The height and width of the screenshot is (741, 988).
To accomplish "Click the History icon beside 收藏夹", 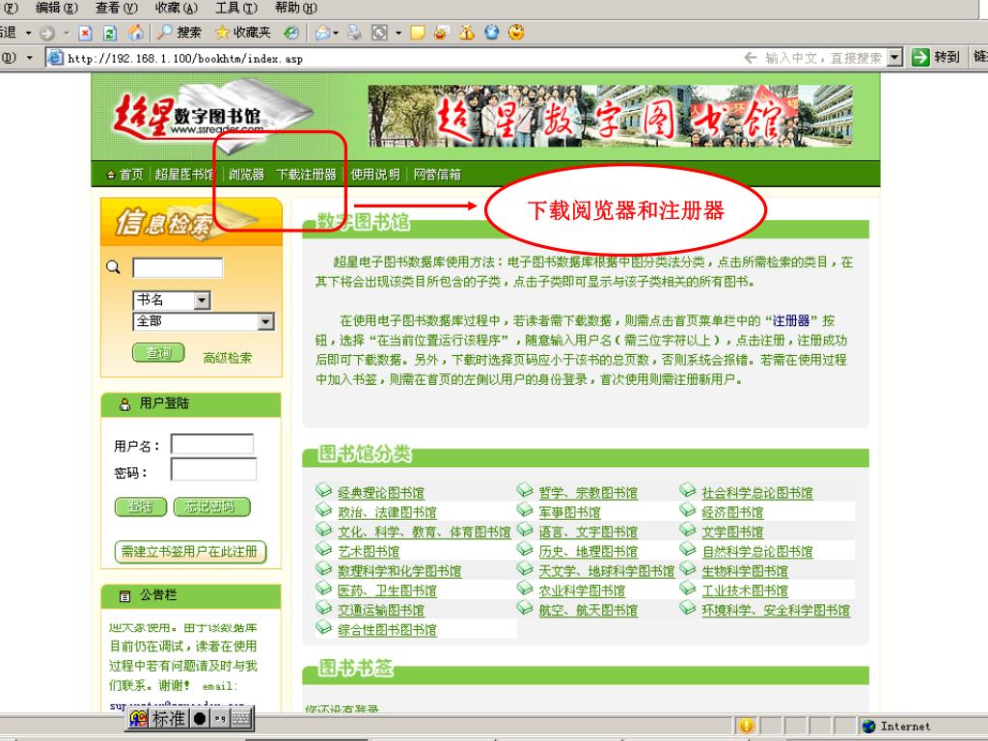I will click(290, 33).
